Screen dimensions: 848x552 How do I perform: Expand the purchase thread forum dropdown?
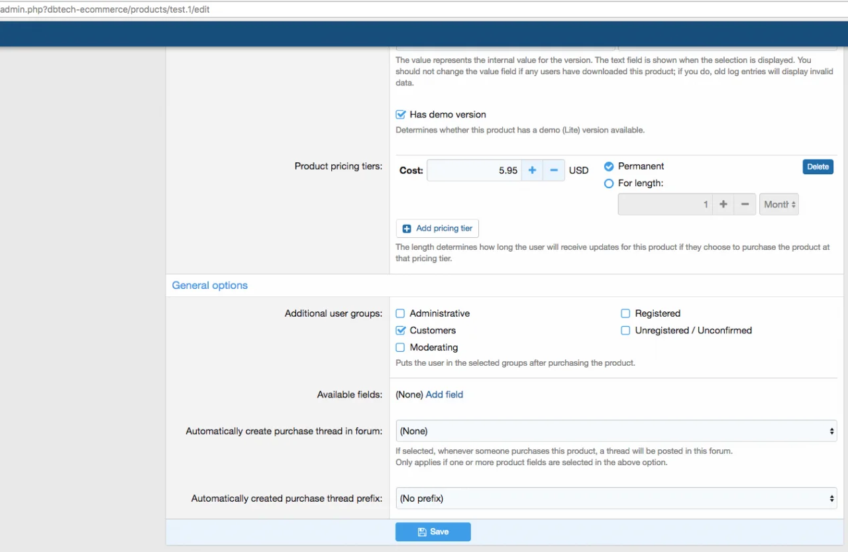(x=616, y=431)
